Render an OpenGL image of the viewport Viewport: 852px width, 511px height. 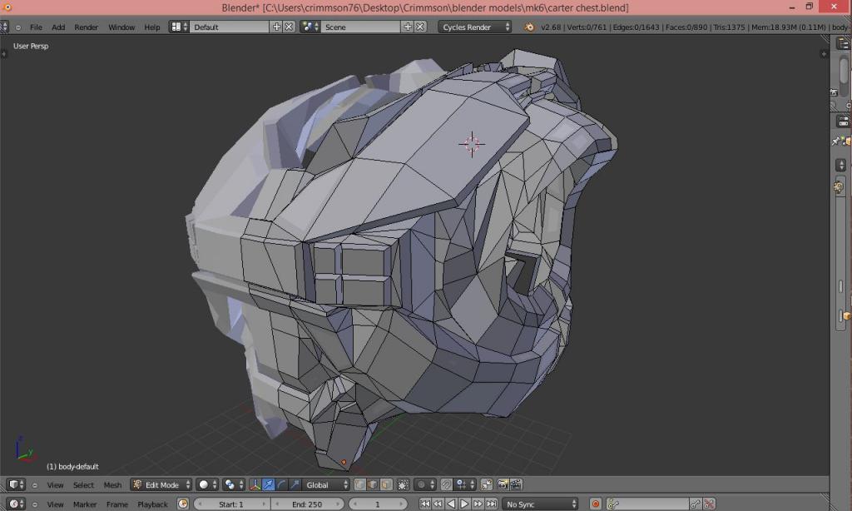pyautogui.click(x=503, y=484)
